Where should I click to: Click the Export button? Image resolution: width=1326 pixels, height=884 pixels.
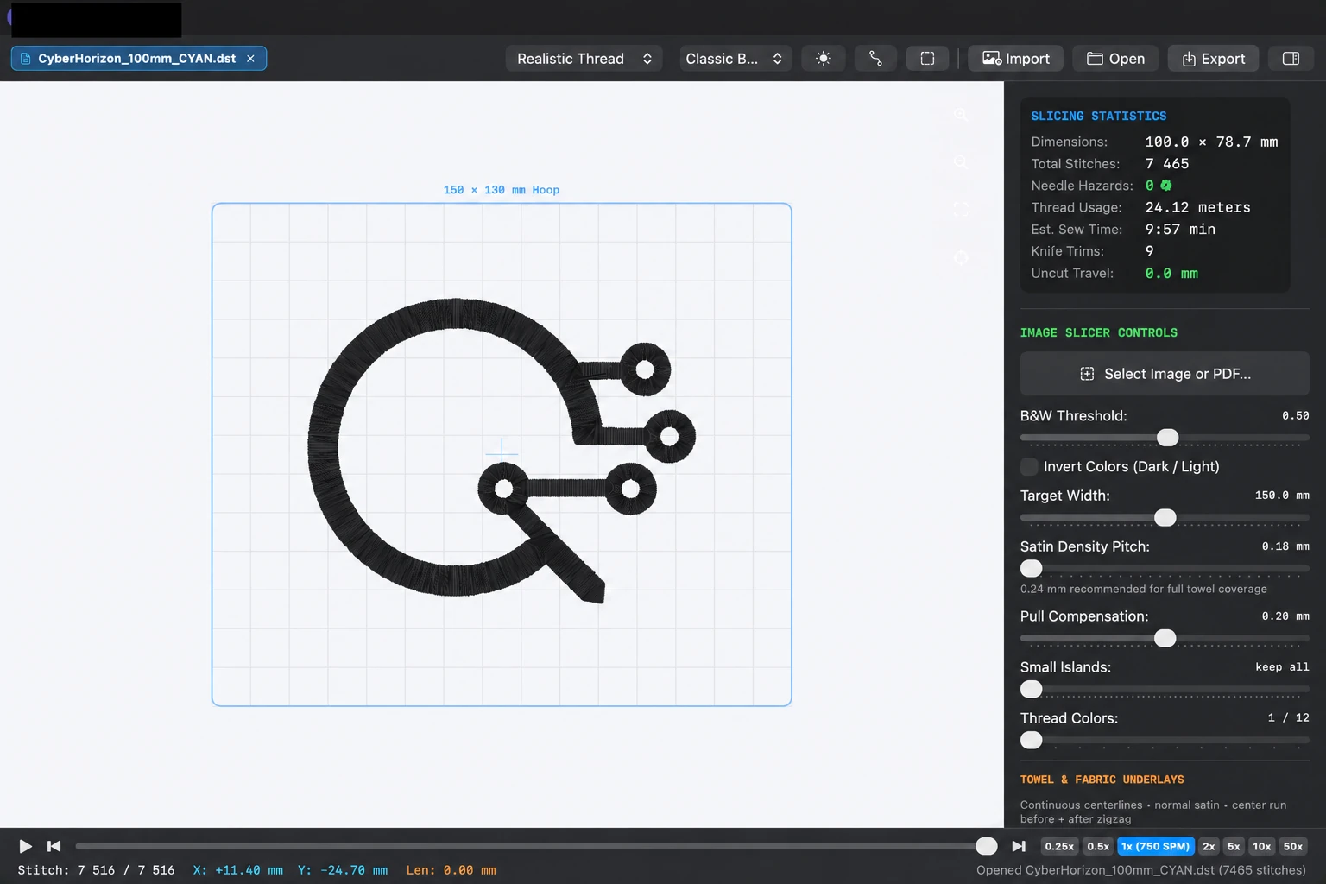click(x=1213, y=59)
